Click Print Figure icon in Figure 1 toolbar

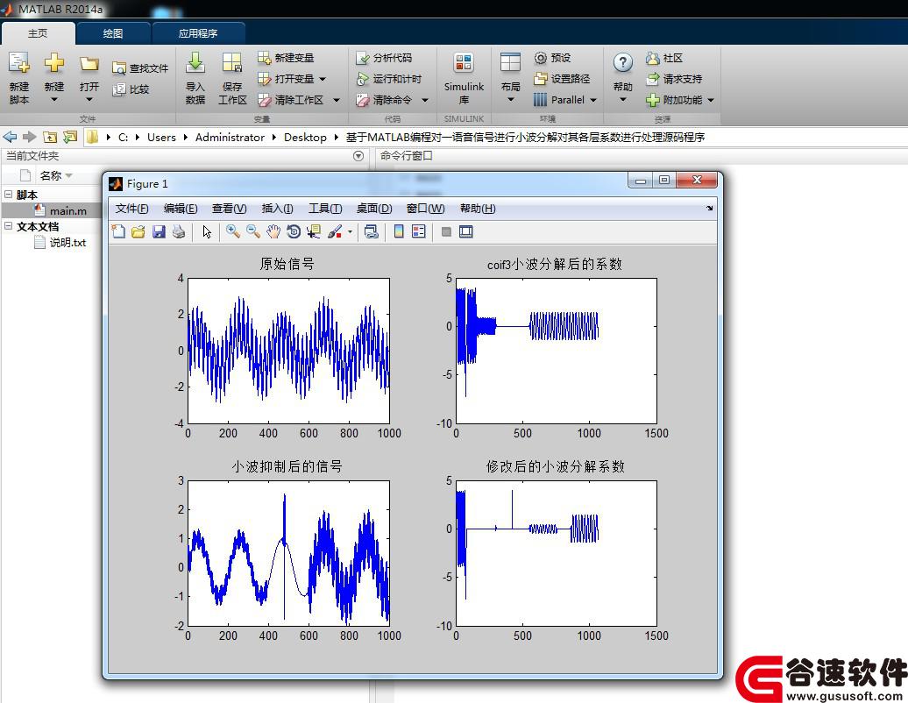179,231
